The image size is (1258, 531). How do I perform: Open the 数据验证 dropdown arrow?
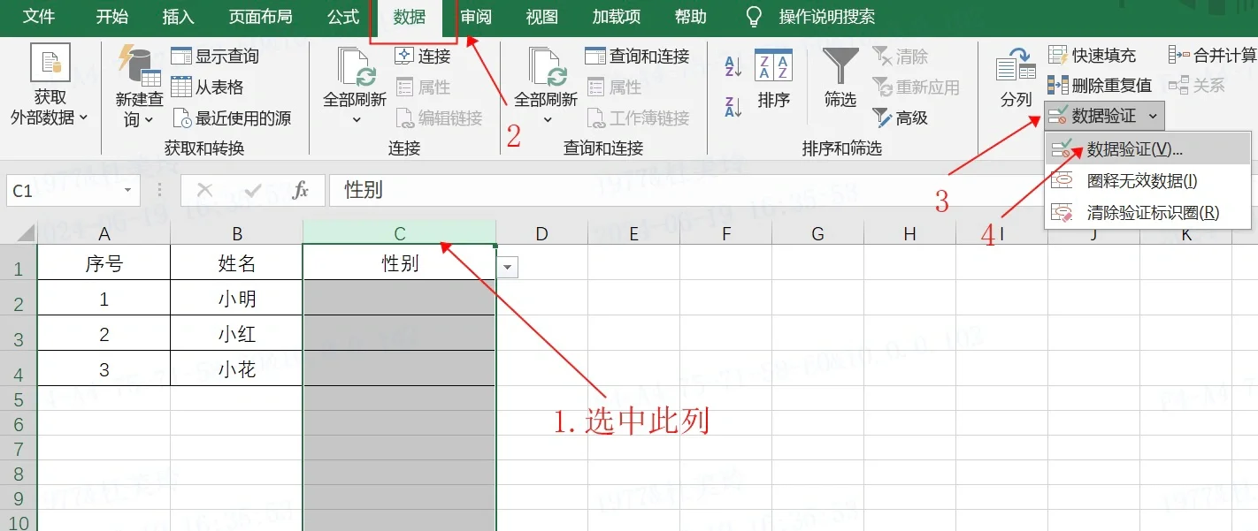pyautogui.click(x=1150, y=115)
